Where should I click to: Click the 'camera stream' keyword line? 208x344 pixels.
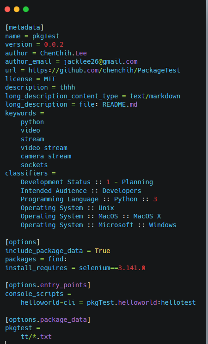click(x=46, y=156)
